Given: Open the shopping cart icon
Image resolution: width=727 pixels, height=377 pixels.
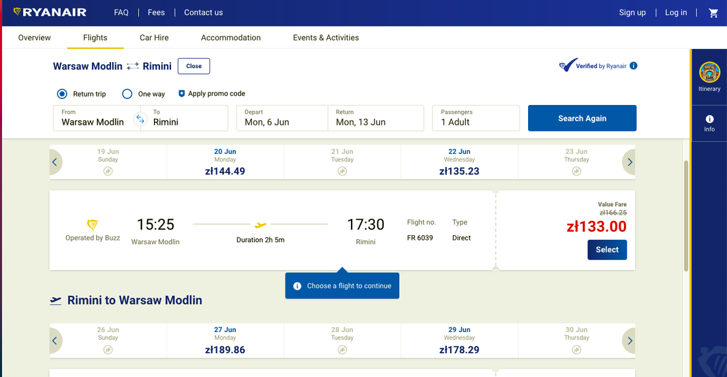Looking at the screenshot, I should (713, 13).
